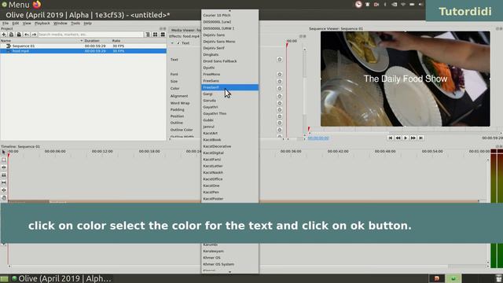Select food.mp4 in project list

pos(83,51)
